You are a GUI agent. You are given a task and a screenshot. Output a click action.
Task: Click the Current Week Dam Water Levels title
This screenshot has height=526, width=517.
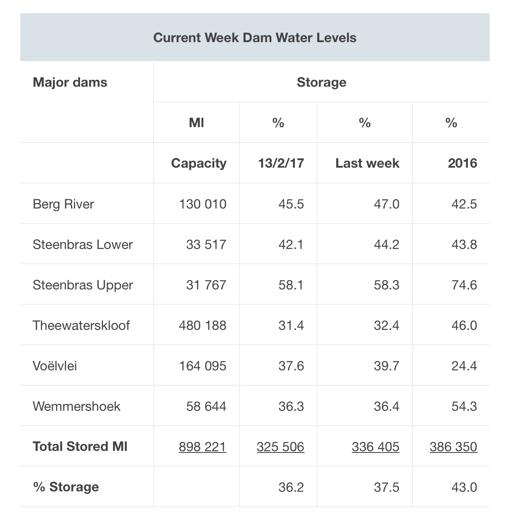[x=255, y=38]
